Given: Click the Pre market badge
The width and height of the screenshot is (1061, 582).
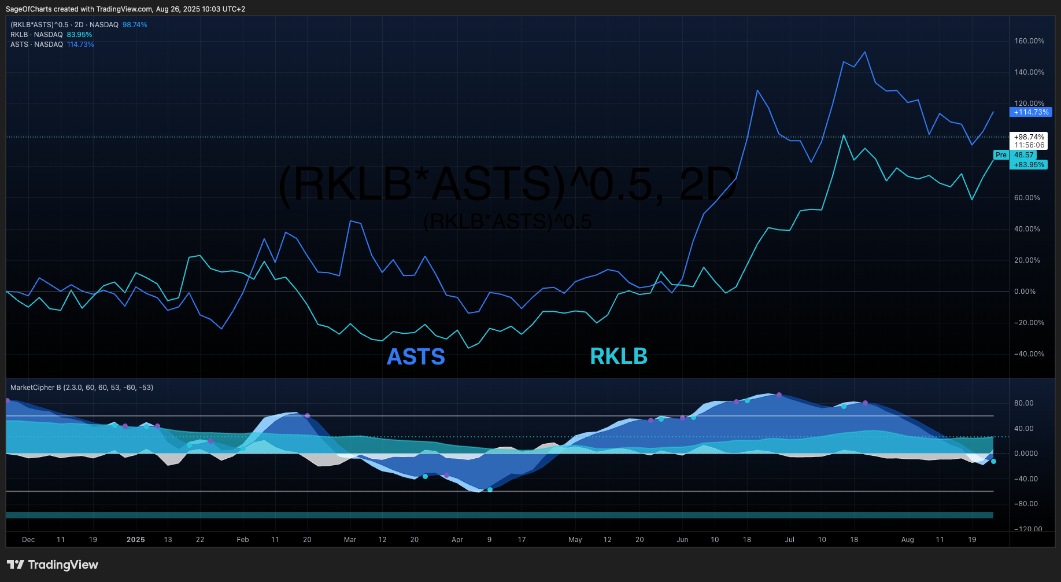Looking at the screenshot, I should click(x=1001, y=155).
